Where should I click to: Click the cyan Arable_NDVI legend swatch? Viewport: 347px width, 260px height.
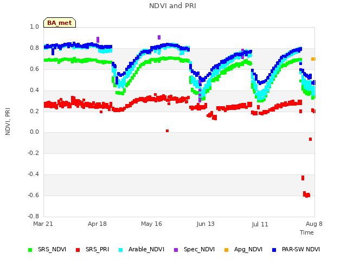pos(120,250)
